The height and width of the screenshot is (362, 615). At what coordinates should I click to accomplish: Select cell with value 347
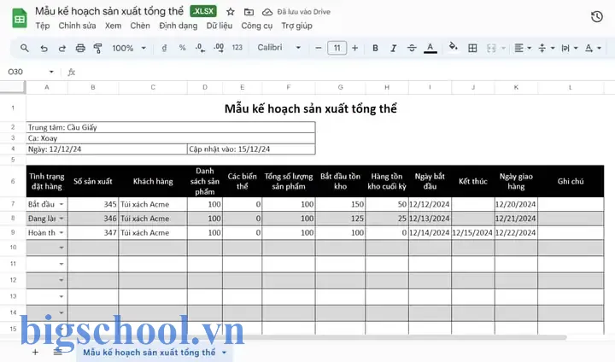(x=93, y=232)
